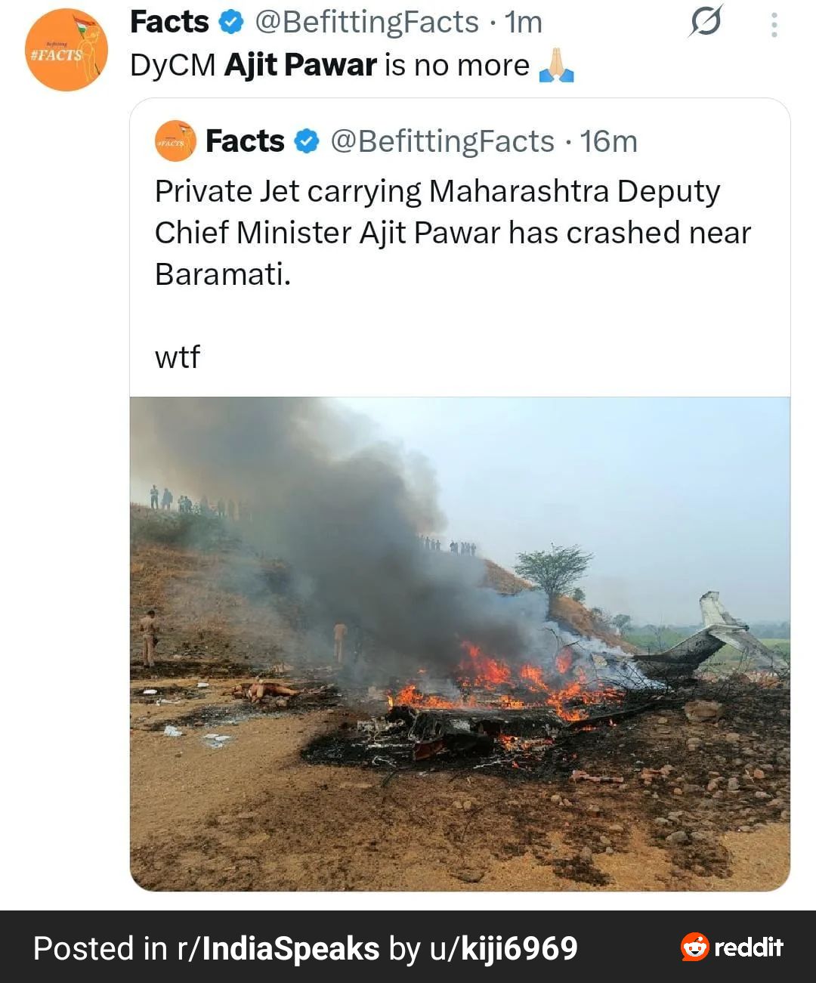Open the three-dot more options menu

[774, 25]
